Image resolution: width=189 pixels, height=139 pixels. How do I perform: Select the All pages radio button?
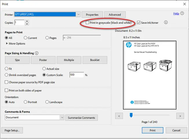pyautogui.click(x=6, y=38)
